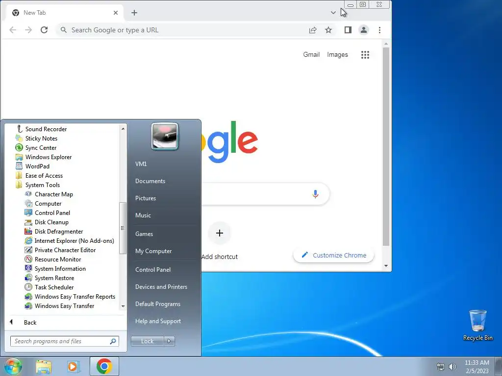Image resolution: width=502 pixels, height=376 pixels.
Task: Click the Lock button
Action: (x=147, y=341)
